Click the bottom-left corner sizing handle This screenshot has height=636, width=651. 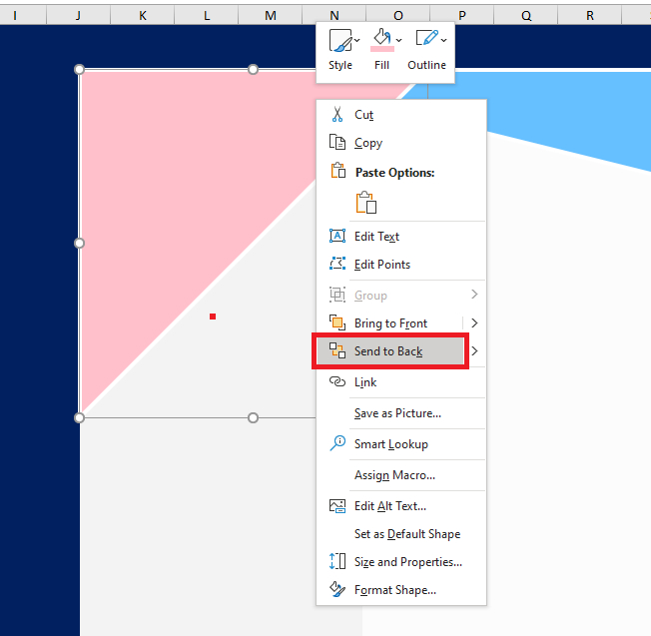coord(79,417)
